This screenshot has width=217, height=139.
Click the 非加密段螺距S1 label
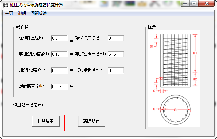(34, 54)
